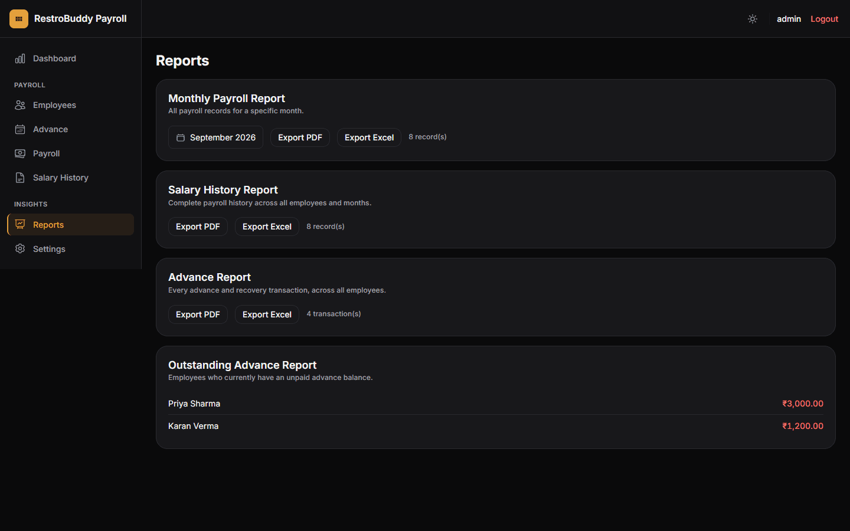Click the RestroBuddy Payroll logo icon

click(19, 19)
